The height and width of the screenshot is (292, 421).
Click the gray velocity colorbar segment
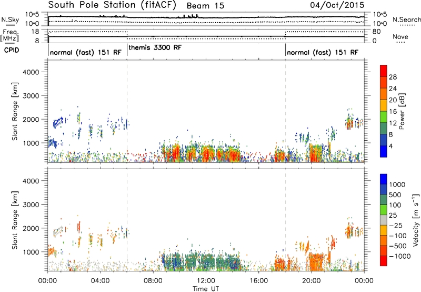click(384, 220)
